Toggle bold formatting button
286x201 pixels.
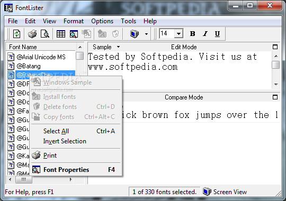(x=192, y=34)
